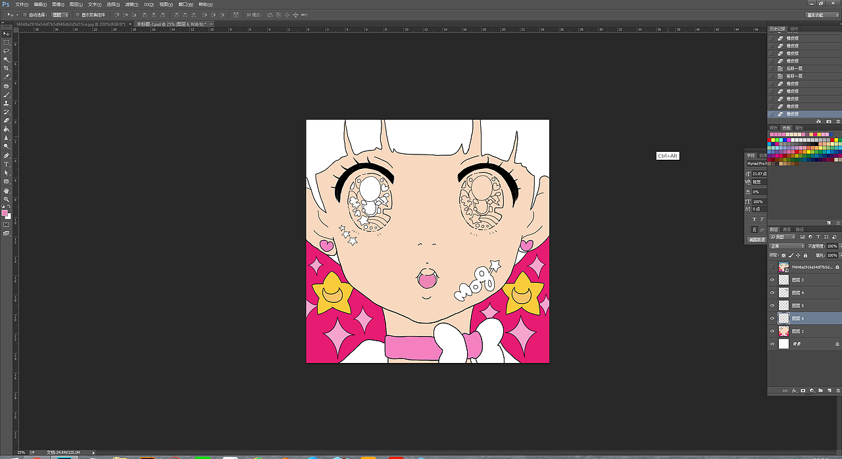The image size is (842, 459).
Task: Select the Lasso tool
Action: tap(7, 51)
